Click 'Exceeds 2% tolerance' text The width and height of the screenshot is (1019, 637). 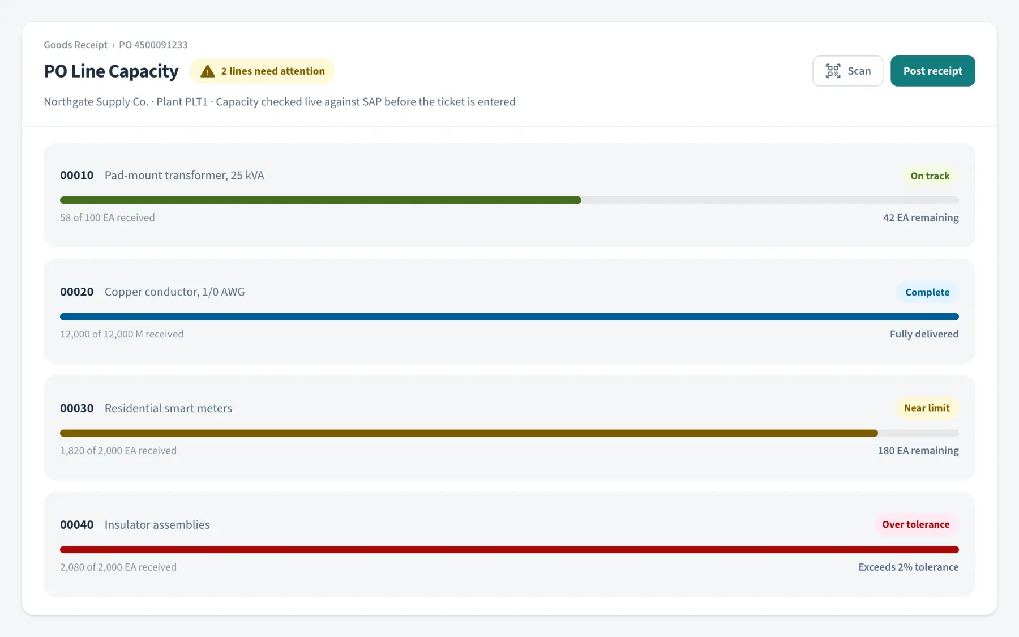coord(909,567)
